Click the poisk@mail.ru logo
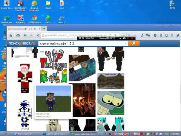 coord(22,43)
